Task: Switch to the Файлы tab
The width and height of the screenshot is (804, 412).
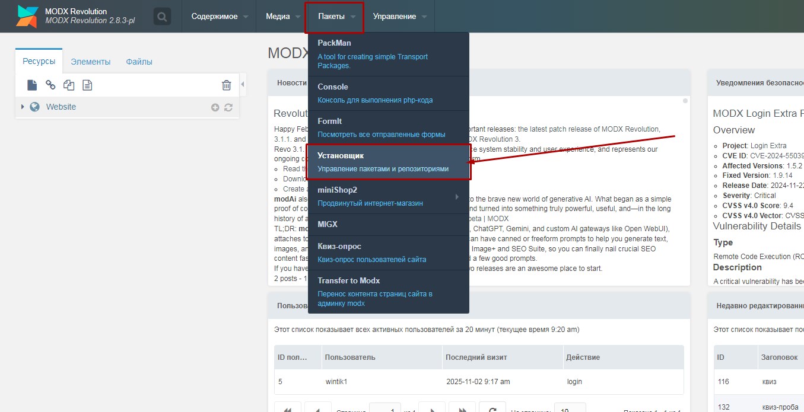Action: pos(139,62)
